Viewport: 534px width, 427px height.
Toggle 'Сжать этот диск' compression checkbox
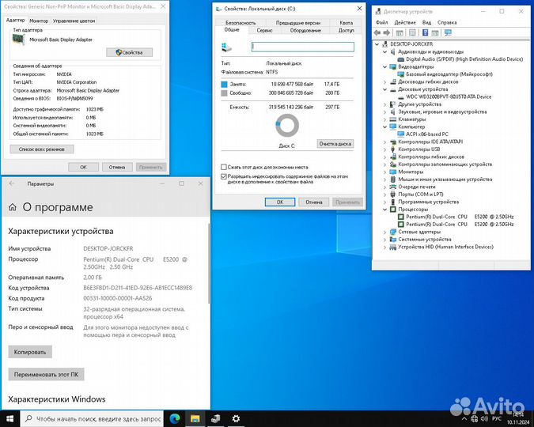pos(224,168)
